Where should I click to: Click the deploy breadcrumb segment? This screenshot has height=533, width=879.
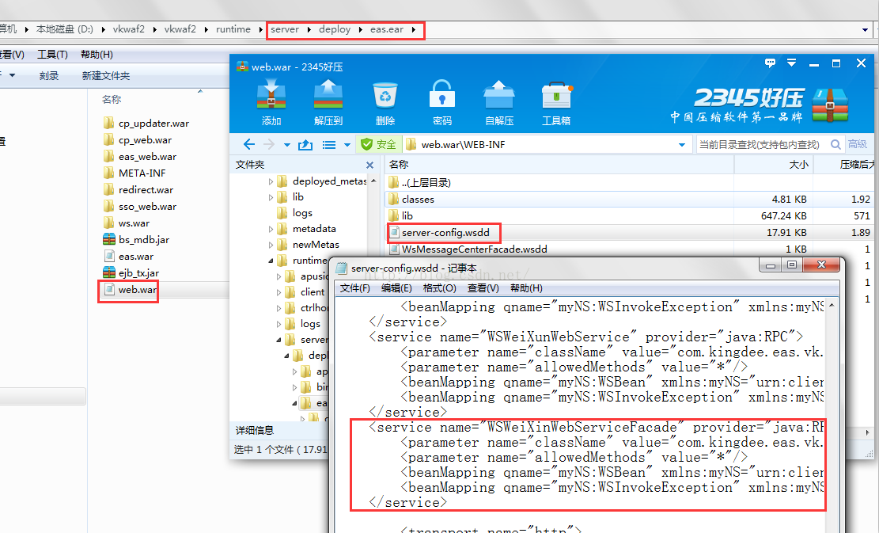[335, 29]
